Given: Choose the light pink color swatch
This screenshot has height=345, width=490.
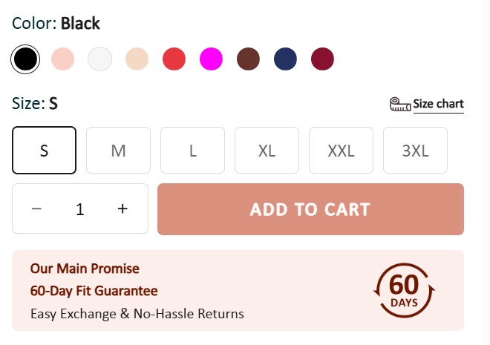Looking at the screenshot, I should click(62, 59).
